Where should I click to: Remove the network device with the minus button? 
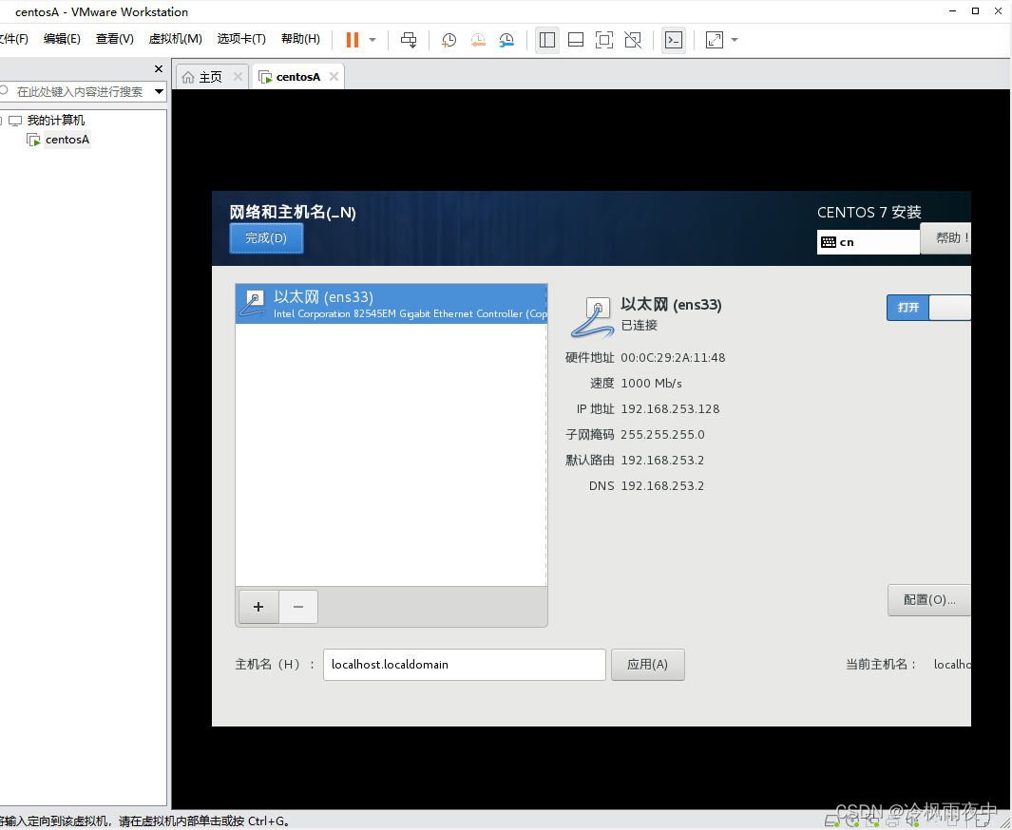[x=298, y=607]
